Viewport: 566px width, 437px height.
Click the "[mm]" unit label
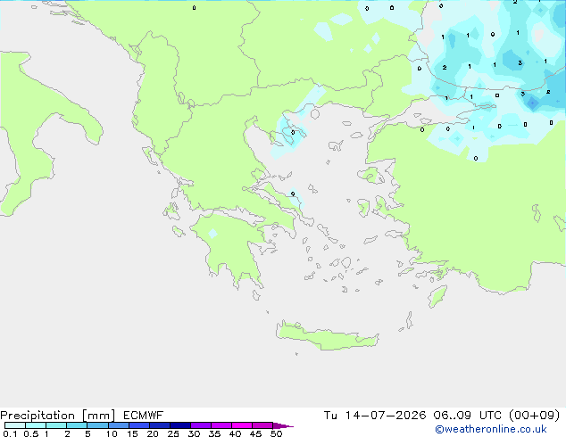point(98,416)
